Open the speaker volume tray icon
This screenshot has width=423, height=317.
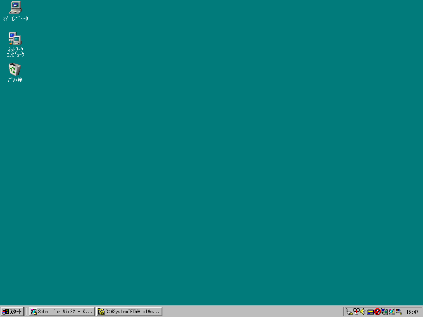coord(363,312)
